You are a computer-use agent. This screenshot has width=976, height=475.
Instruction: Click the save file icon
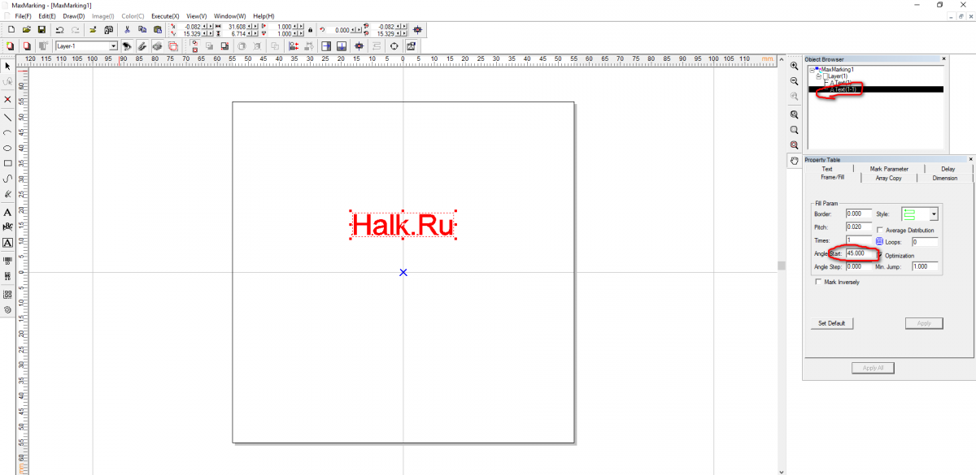coord(41,29)
